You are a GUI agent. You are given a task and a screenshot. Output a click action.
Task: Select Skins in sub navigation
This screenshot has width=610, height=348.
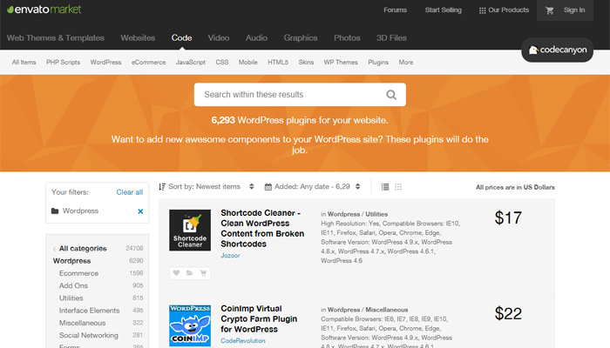click(x=306, y=62)
